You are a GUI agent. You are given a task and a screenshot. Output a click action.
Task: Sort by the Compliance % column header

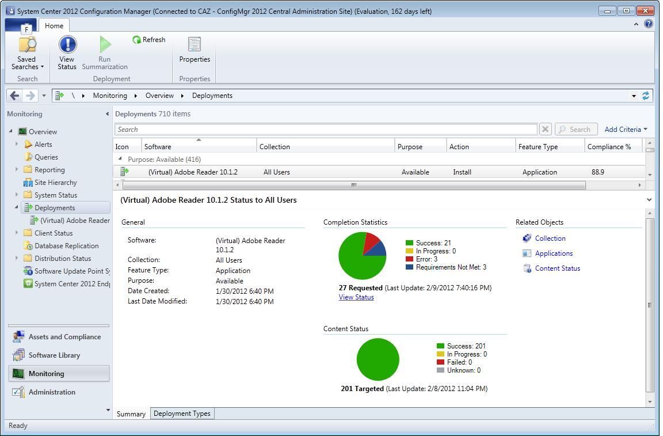pyautogui.click(x=614, y=146)
